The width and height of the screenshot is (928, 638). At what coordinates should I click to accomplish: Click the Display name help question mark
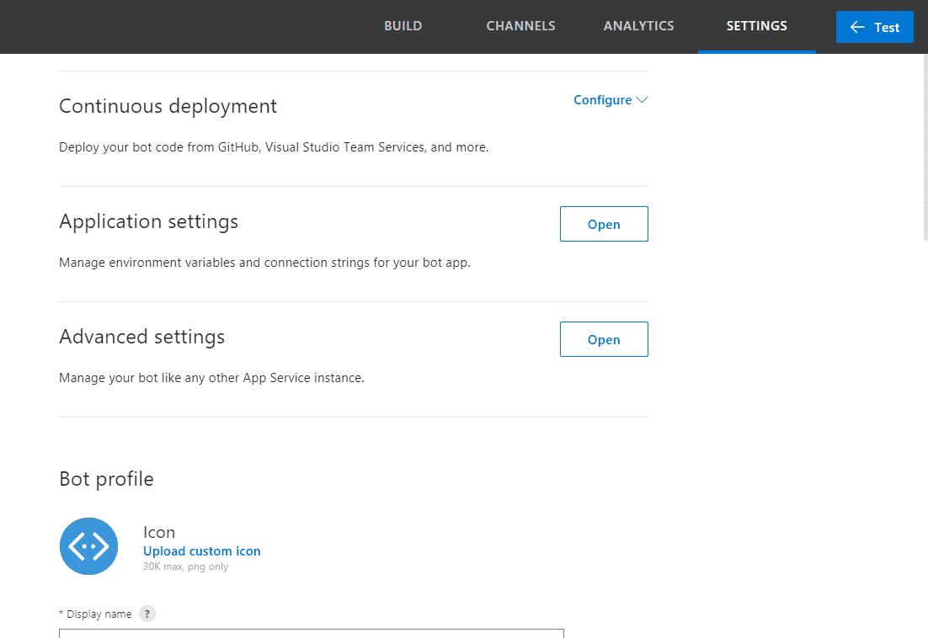(x=147, y=614)
